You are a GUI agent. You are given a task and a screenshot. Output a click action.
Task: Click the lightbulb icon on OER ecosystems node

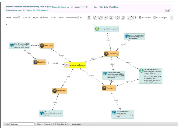97,29
